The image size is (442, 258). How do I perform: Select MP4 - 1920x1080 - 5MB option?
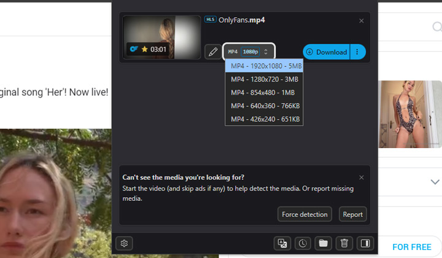(264, 66)
